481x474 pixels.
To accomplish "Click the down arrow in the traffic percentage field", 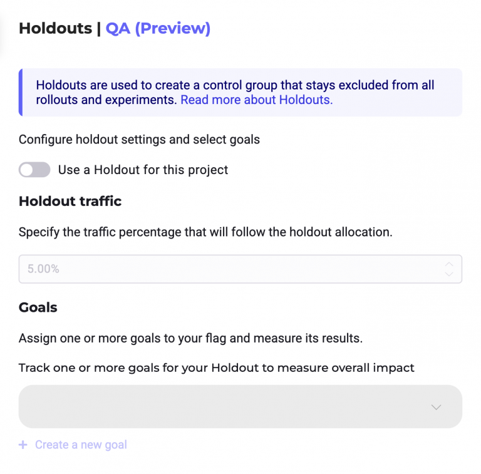I will pyautogui.click(x=448, y=274).
